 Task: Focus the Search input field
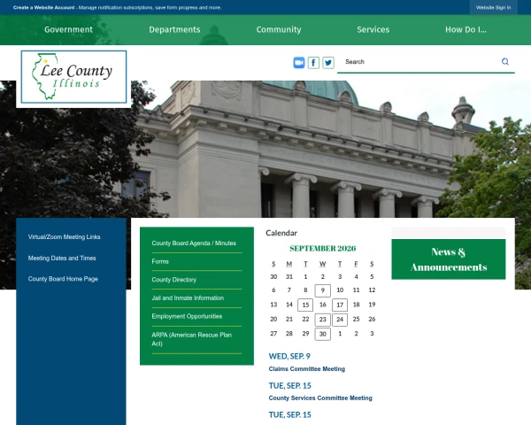tap(419, 62)
